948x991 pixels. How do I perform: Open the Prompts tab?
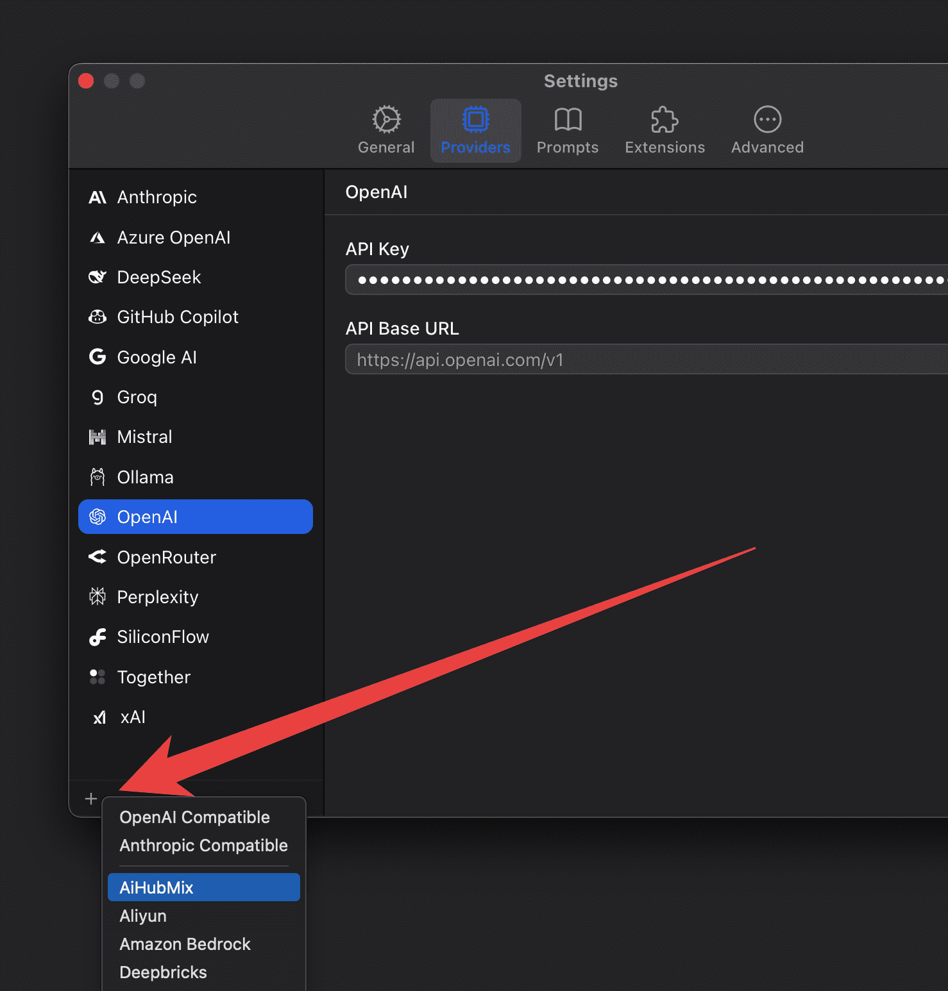point(568,131)
